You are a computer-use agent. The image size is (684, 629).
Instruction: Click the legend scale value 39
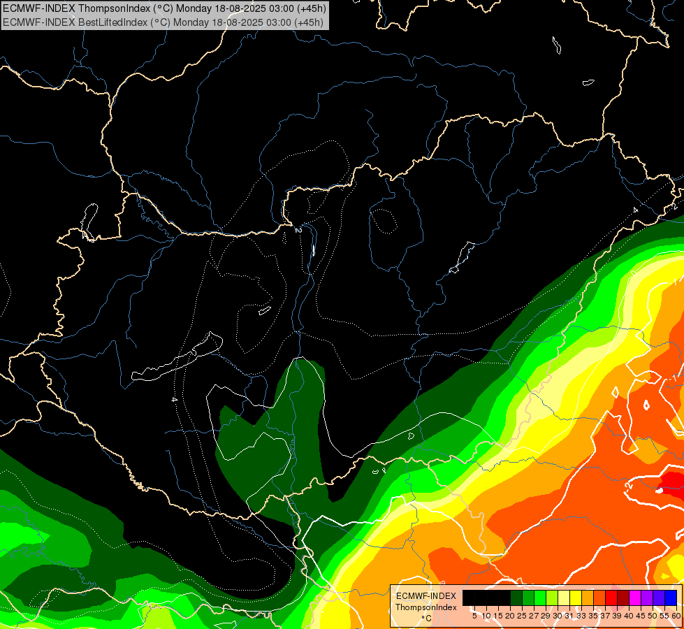(617, 616)
